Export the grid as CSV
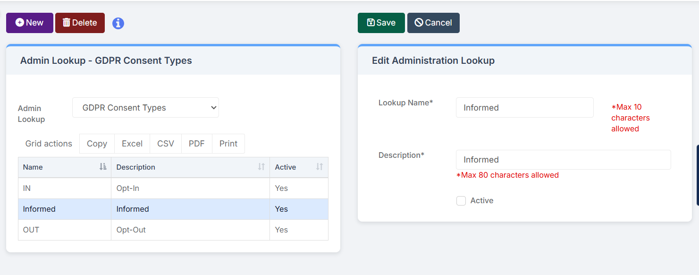Image resolution: width=699 pixels, height=275 pixels. pyautogui.click(x=165, y=144)
